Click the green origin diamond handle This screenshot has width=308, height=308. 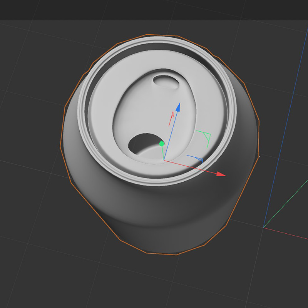pyautogui.click(x=161, y=144)
